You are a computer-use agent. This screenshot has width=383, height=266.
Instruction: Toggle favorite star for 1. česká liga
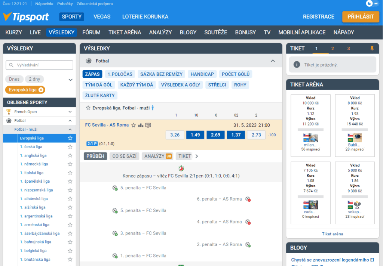70,147
